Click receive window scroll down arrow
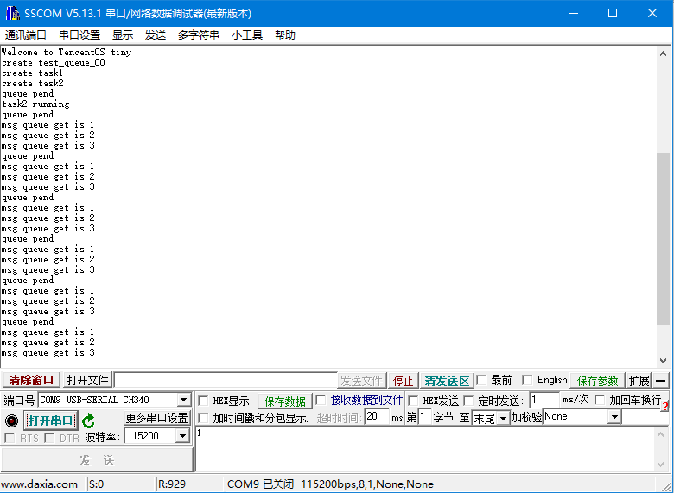Image resolution: width=674 pixels, height=493 pixels. [x=663, y=361]
